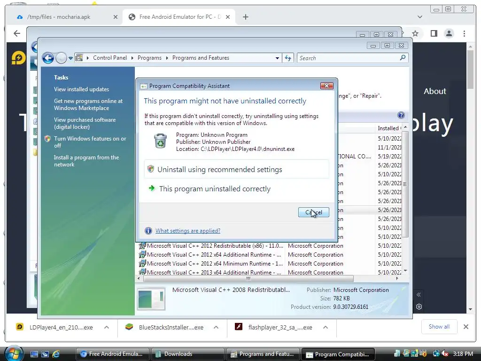Viewport: 481px width, 361px height.
Task: Open Install a program from the network
Action: 86,161
